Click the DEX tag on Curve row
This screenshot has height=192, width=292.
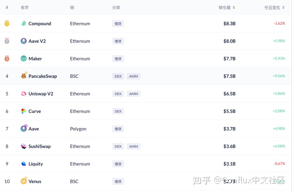click(118, 111)
